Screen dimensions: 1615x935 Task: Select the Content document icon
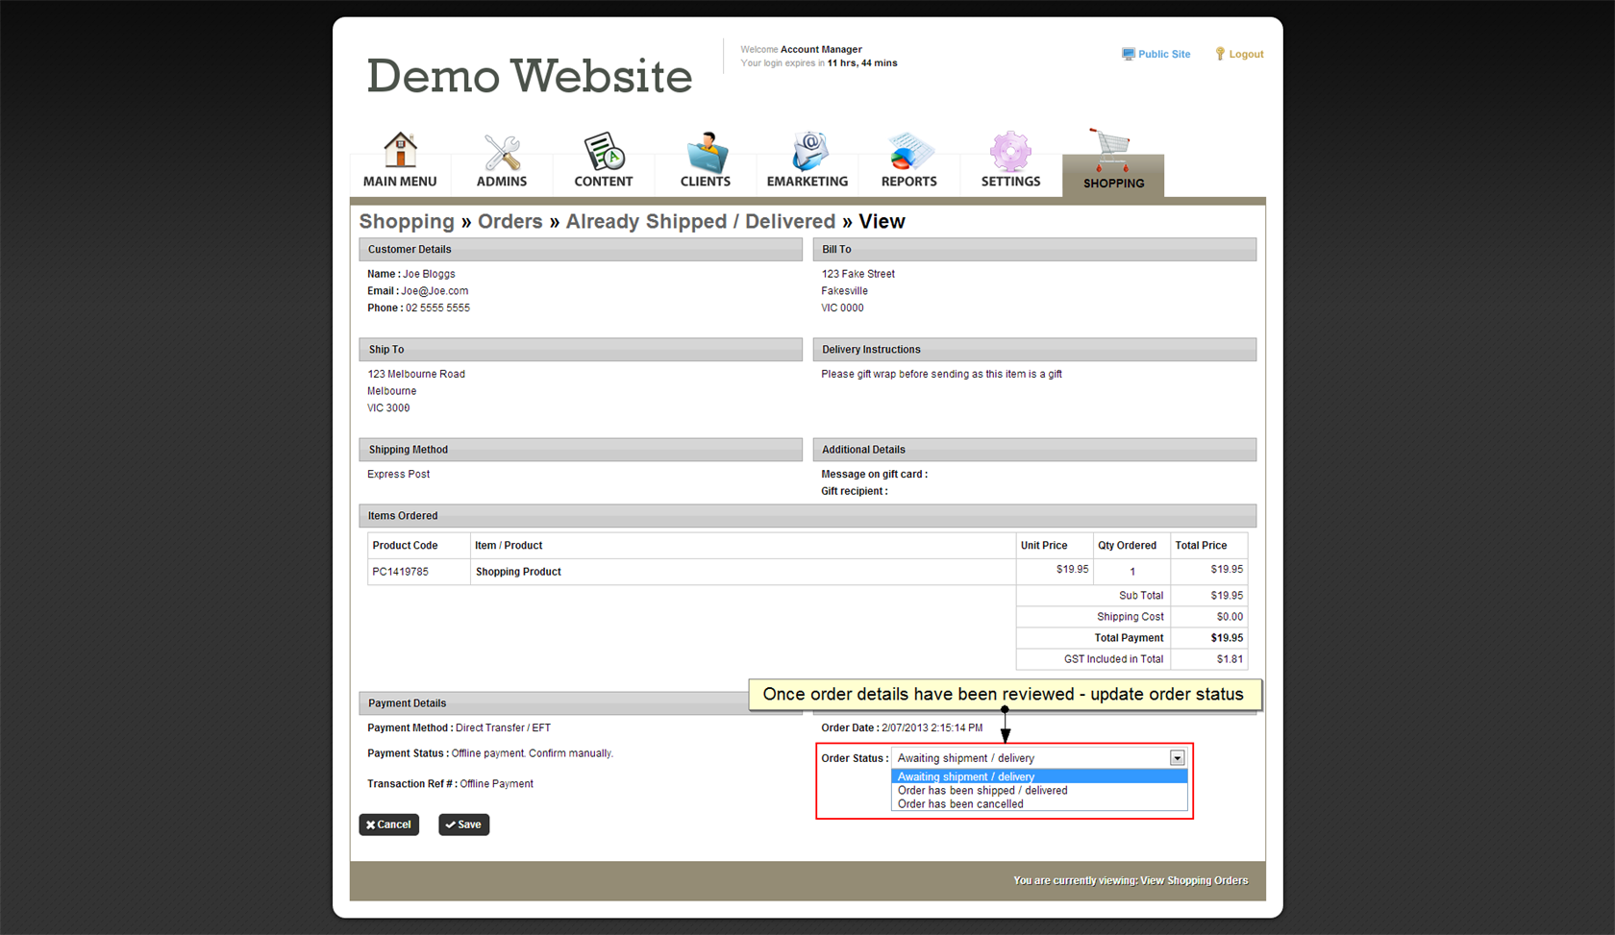(604, 152)
